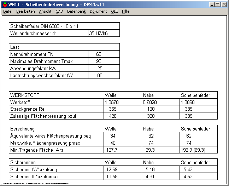Image resolution: width=229 pixels, height=186 pixels.
Task: Open the CAD menu
Action: [59, 11]
